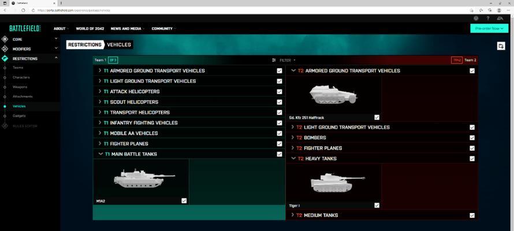Select the Tiger I tank thumbnail
This screenshot has width=514, height=231.
pyautogui.click(x=334, y=183)
